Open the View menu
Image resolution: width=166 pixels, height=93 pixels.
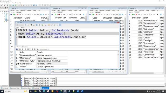(13, 3)
